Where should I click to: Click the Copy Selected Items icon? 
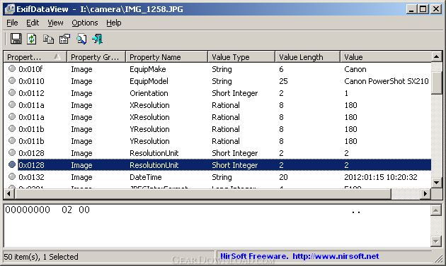coord(48,39)
